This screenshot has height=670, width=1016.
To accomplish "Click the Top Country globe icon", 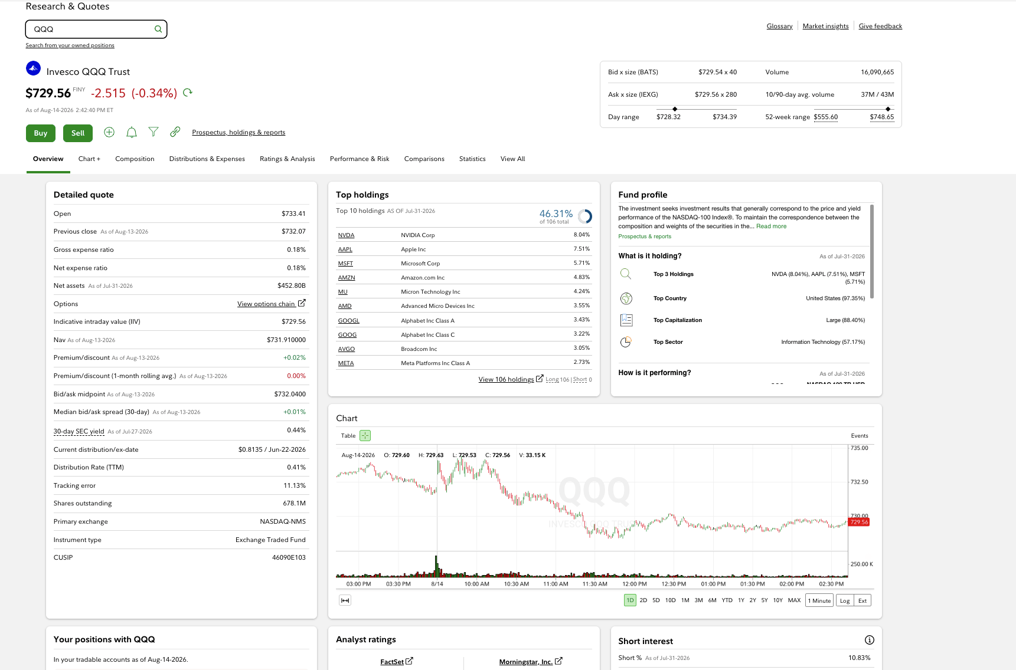I will tap(626, 298).
